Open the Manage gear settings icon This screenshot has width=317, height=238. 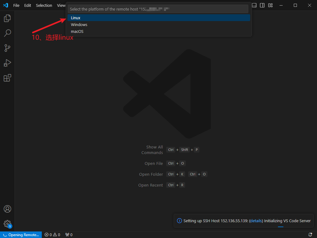pos(7,224)
